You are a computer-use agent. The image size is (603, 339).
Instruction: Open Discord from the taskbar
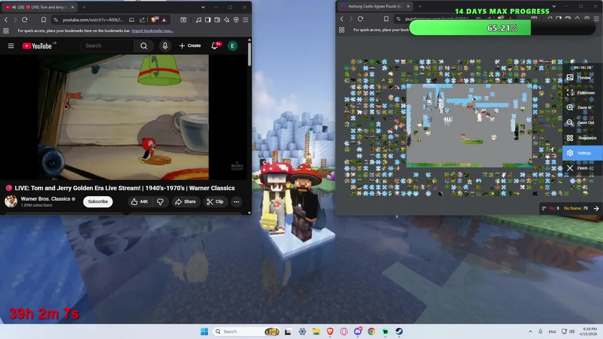[358, 331]
